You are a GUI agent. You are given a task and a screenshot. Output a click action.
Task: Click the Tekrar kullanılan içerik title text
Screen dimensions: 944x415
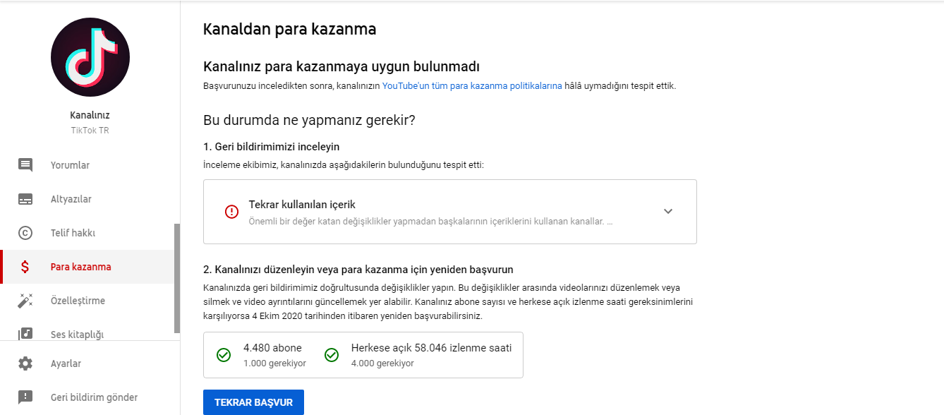(x=302, y=205)
